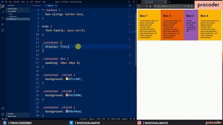Click the browser back arrow
This screenshot has width=223, height=125.
[x=139, y=6]
